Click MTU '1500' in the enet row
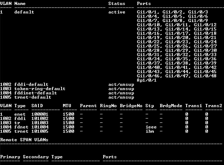This screenshot has height=165, width=224. coord(68,114)
